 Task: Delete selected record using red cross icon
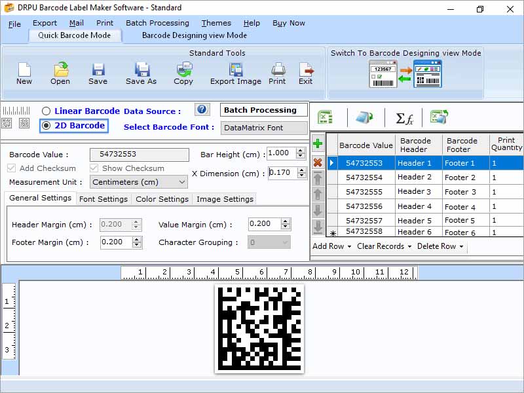(318, 162)
